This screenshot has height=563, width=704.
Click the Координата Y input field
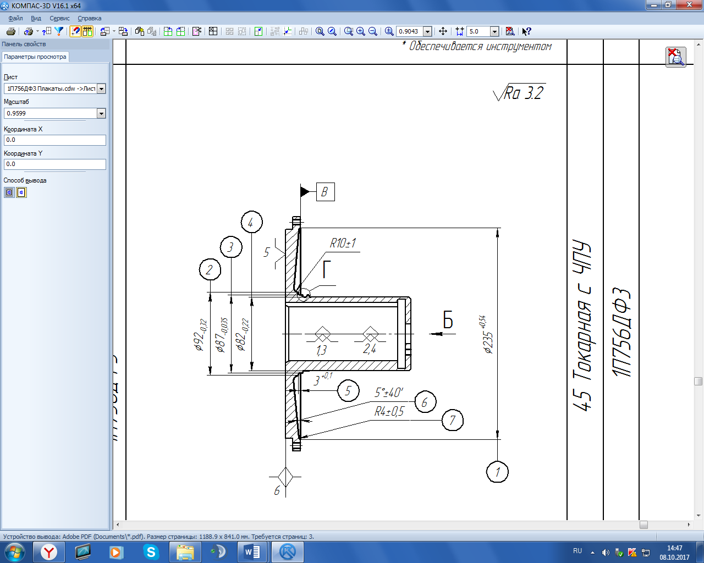point(55,164)
